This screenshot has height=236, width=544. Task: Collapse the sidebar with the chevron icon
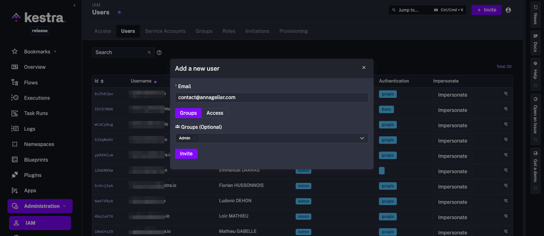(x=74, y=5)
